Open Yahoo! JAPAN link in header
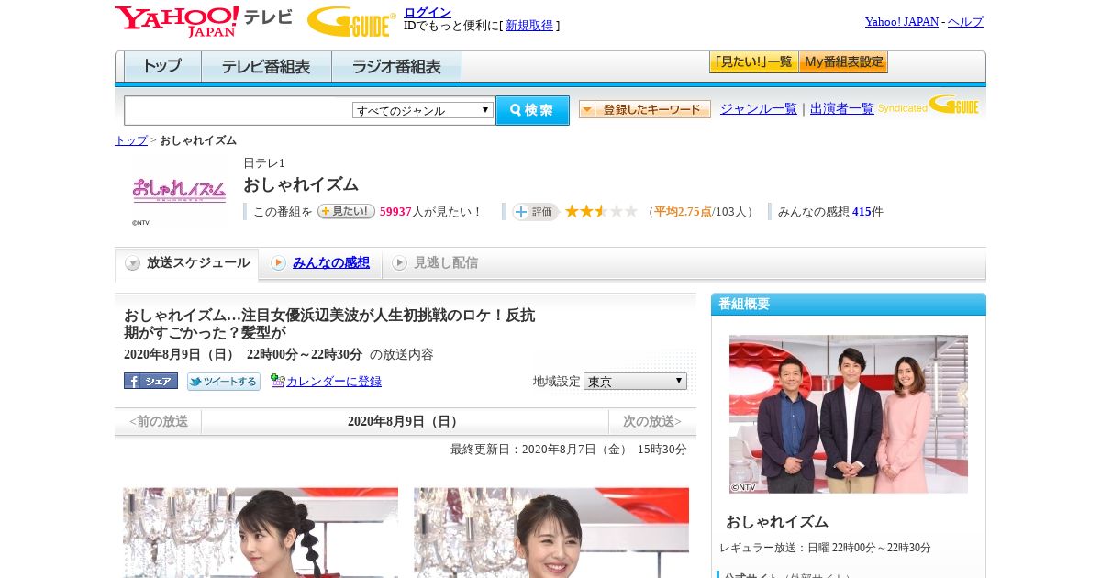This screenshot has height=578, width=1101. click(902, 22)
